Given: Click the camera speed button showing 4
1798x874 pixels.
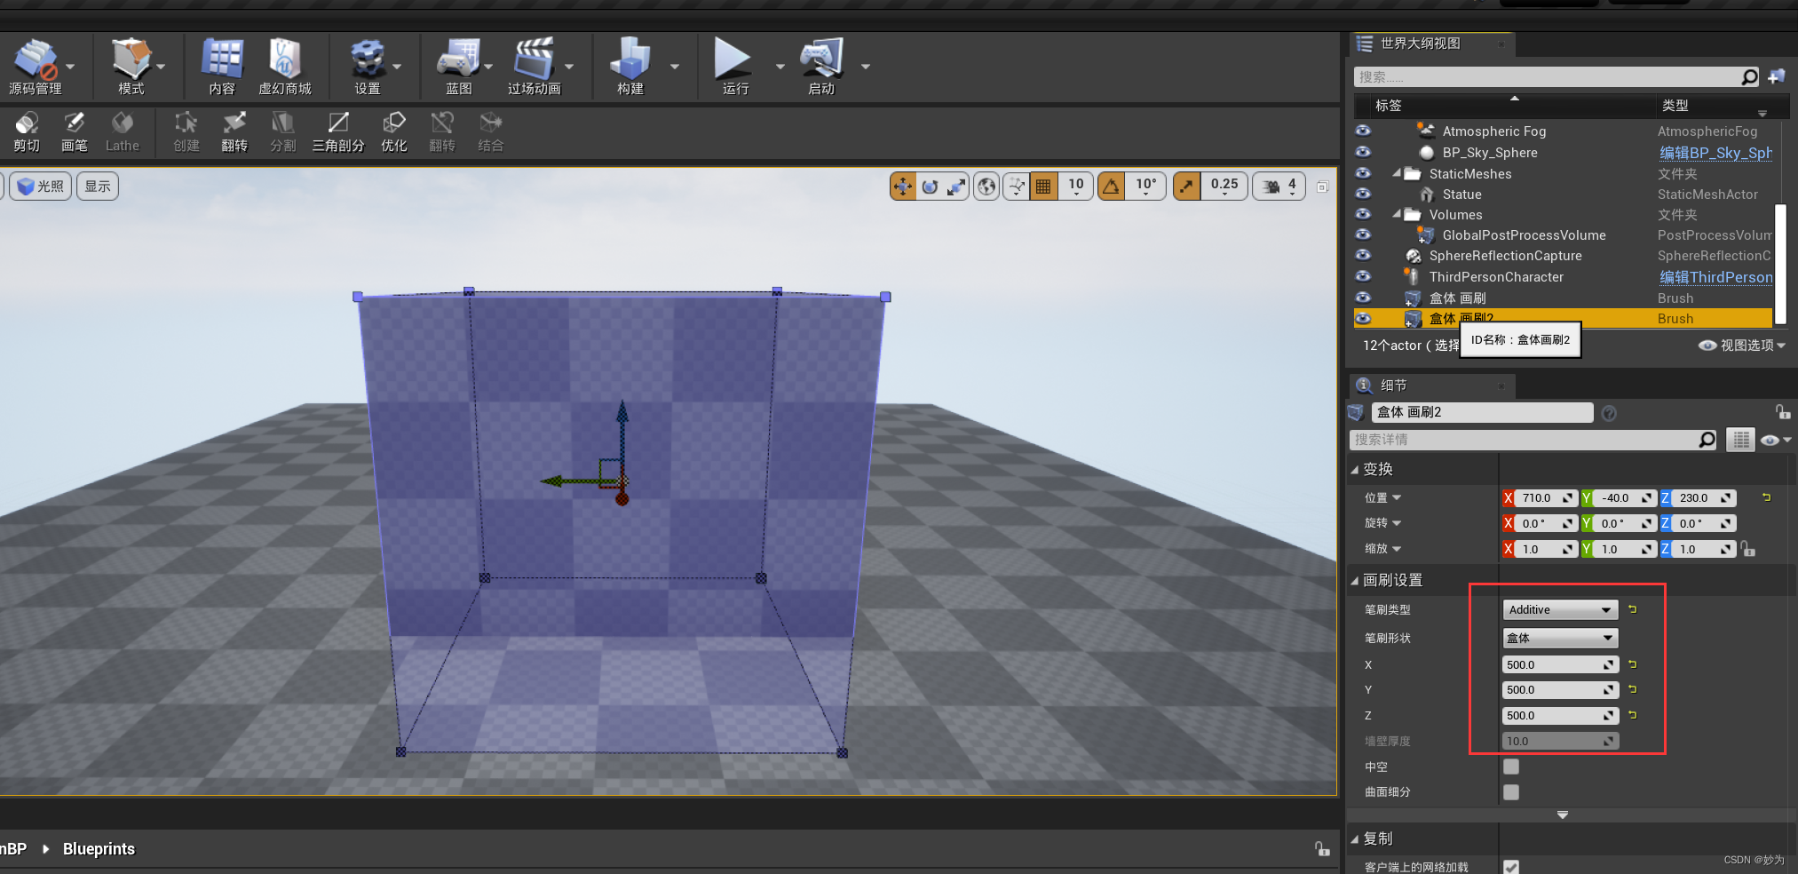Looking at the screenshot, I should click(1279, 187).
